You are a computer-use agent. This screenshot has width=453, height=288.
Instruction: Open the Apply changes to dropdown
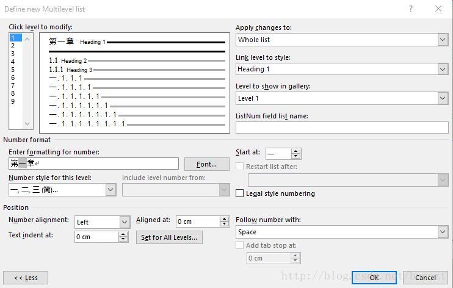tap(443, 40)
